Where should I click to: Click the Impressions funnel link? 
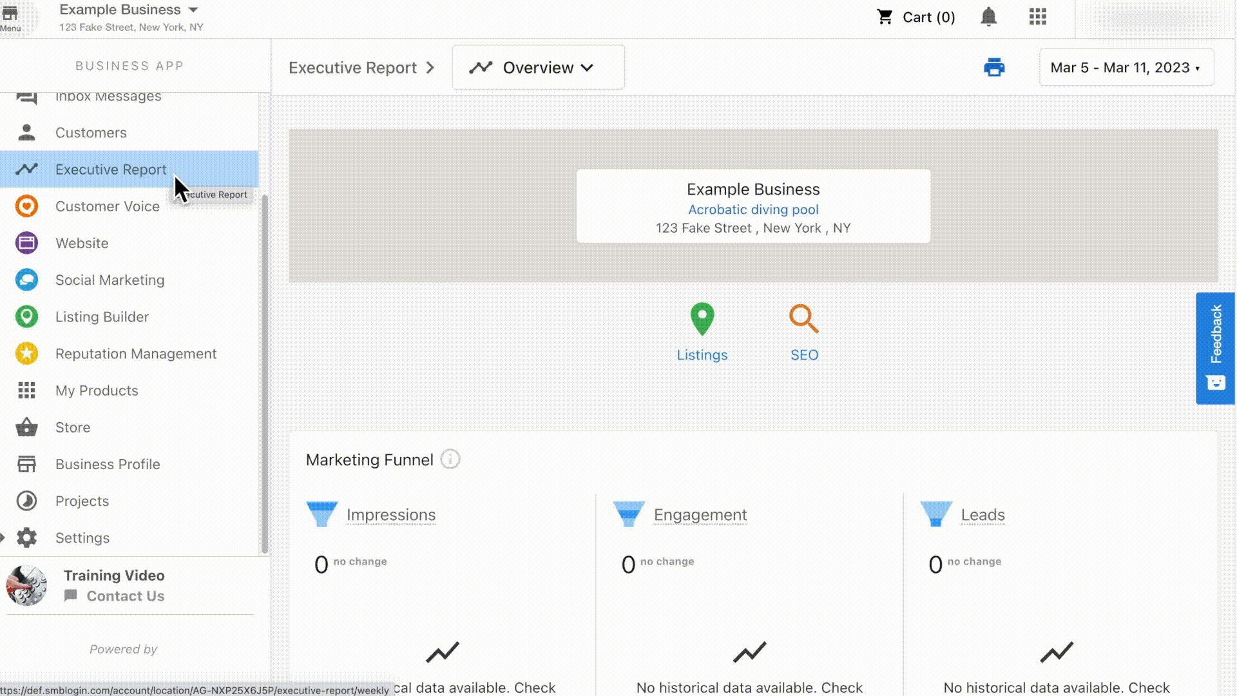[390, 515]
